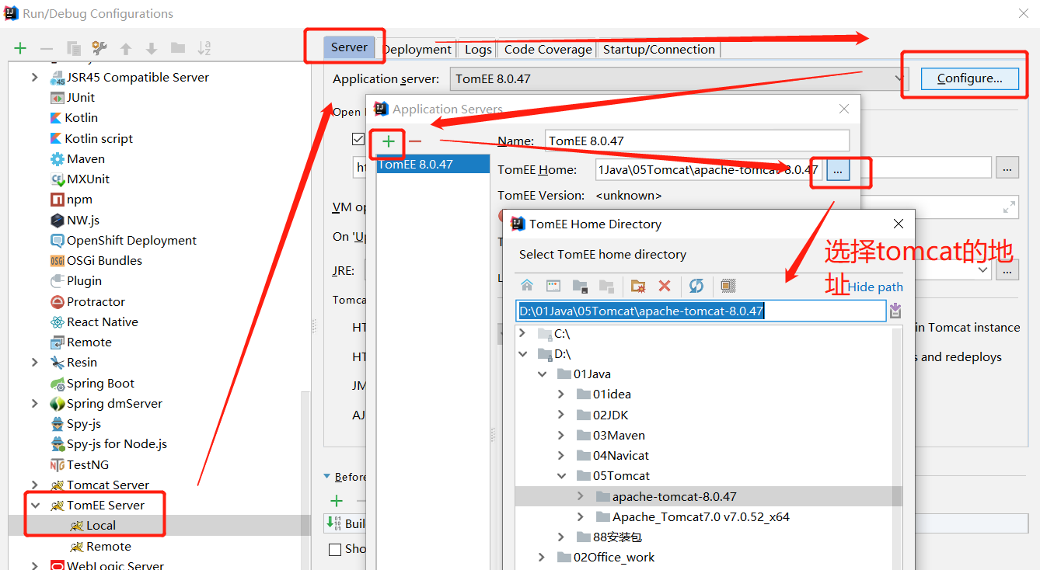Browse TomEE Home with ellipsis button

[x=838, y=169]
